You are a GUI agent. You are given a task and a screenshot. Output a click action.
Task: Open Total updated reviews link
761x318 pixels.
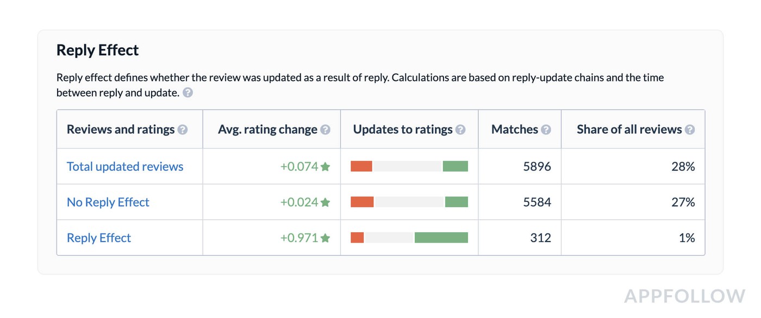pyautogui.click(x=125, y=167)
